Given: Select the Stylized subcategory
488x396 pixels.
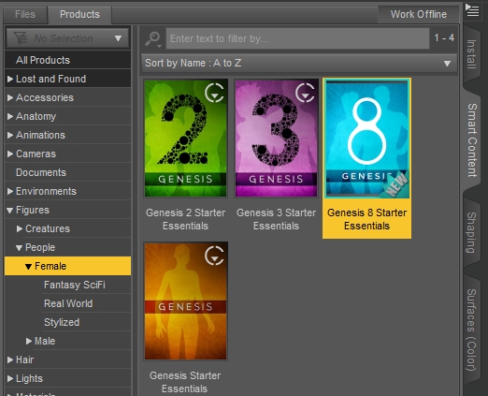Looking at the screenshot, I should click(x=62, y=322).
